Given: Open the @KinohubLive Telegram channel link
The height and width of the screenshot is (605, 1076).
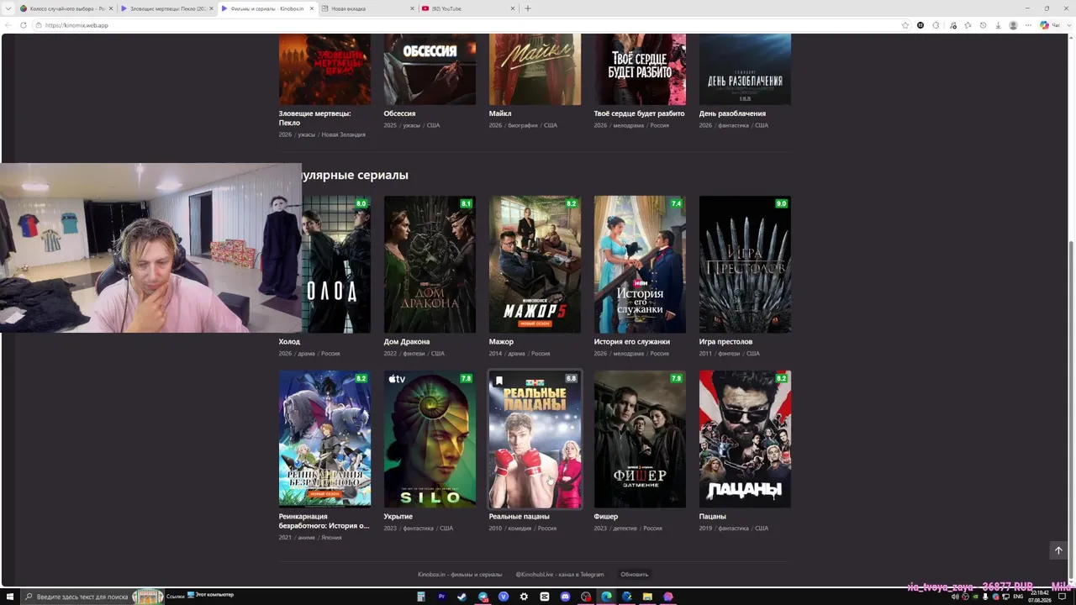Looking at the screenshot, I should pyautogui.click(x=560, y=575).
